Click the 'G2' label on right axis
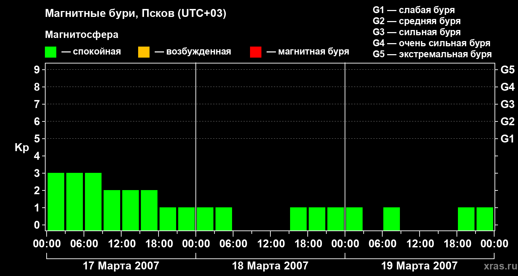The image size is (518, 276). coord(508,121)
